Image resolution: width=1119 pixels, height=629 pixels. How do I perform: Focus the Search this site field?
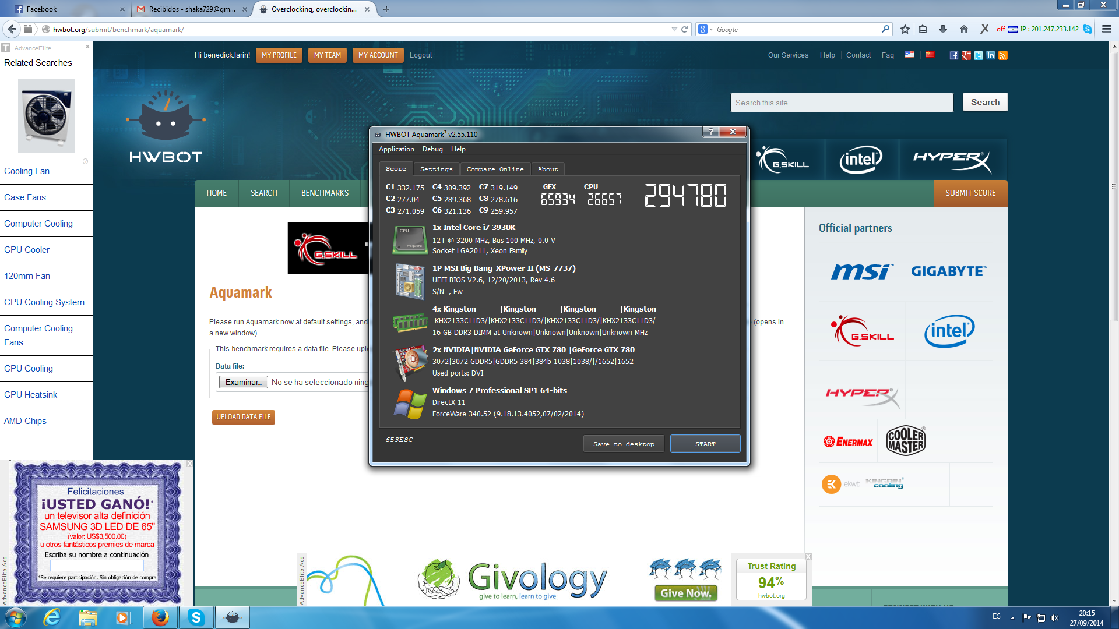click(842, 103)
